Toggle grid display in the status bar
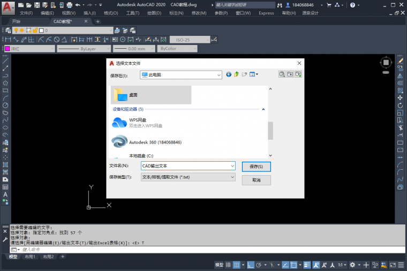 [x=229, y=265]
